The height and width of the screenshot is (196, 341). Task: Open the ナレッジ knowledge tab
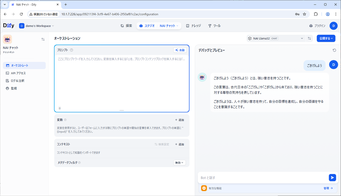[x=193, y=26]
